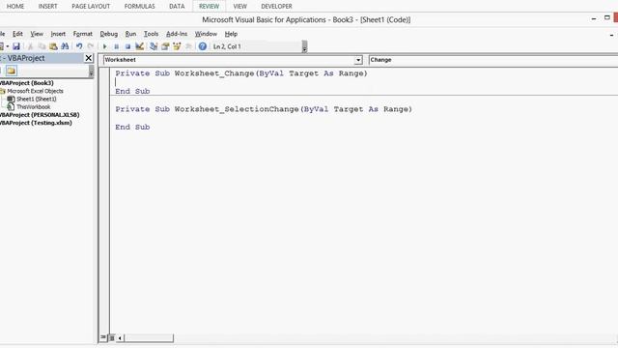This screenshot has height=348, width=618.
Task: Click the Project pane toolbar overflow arrow
Action: coord(91,72)
